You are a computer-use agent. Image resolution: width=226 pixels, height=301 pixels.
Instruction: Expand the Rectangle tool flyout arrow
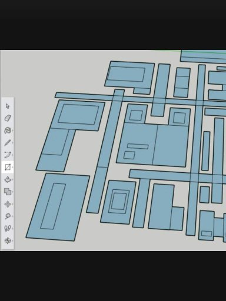coord(12,167)
